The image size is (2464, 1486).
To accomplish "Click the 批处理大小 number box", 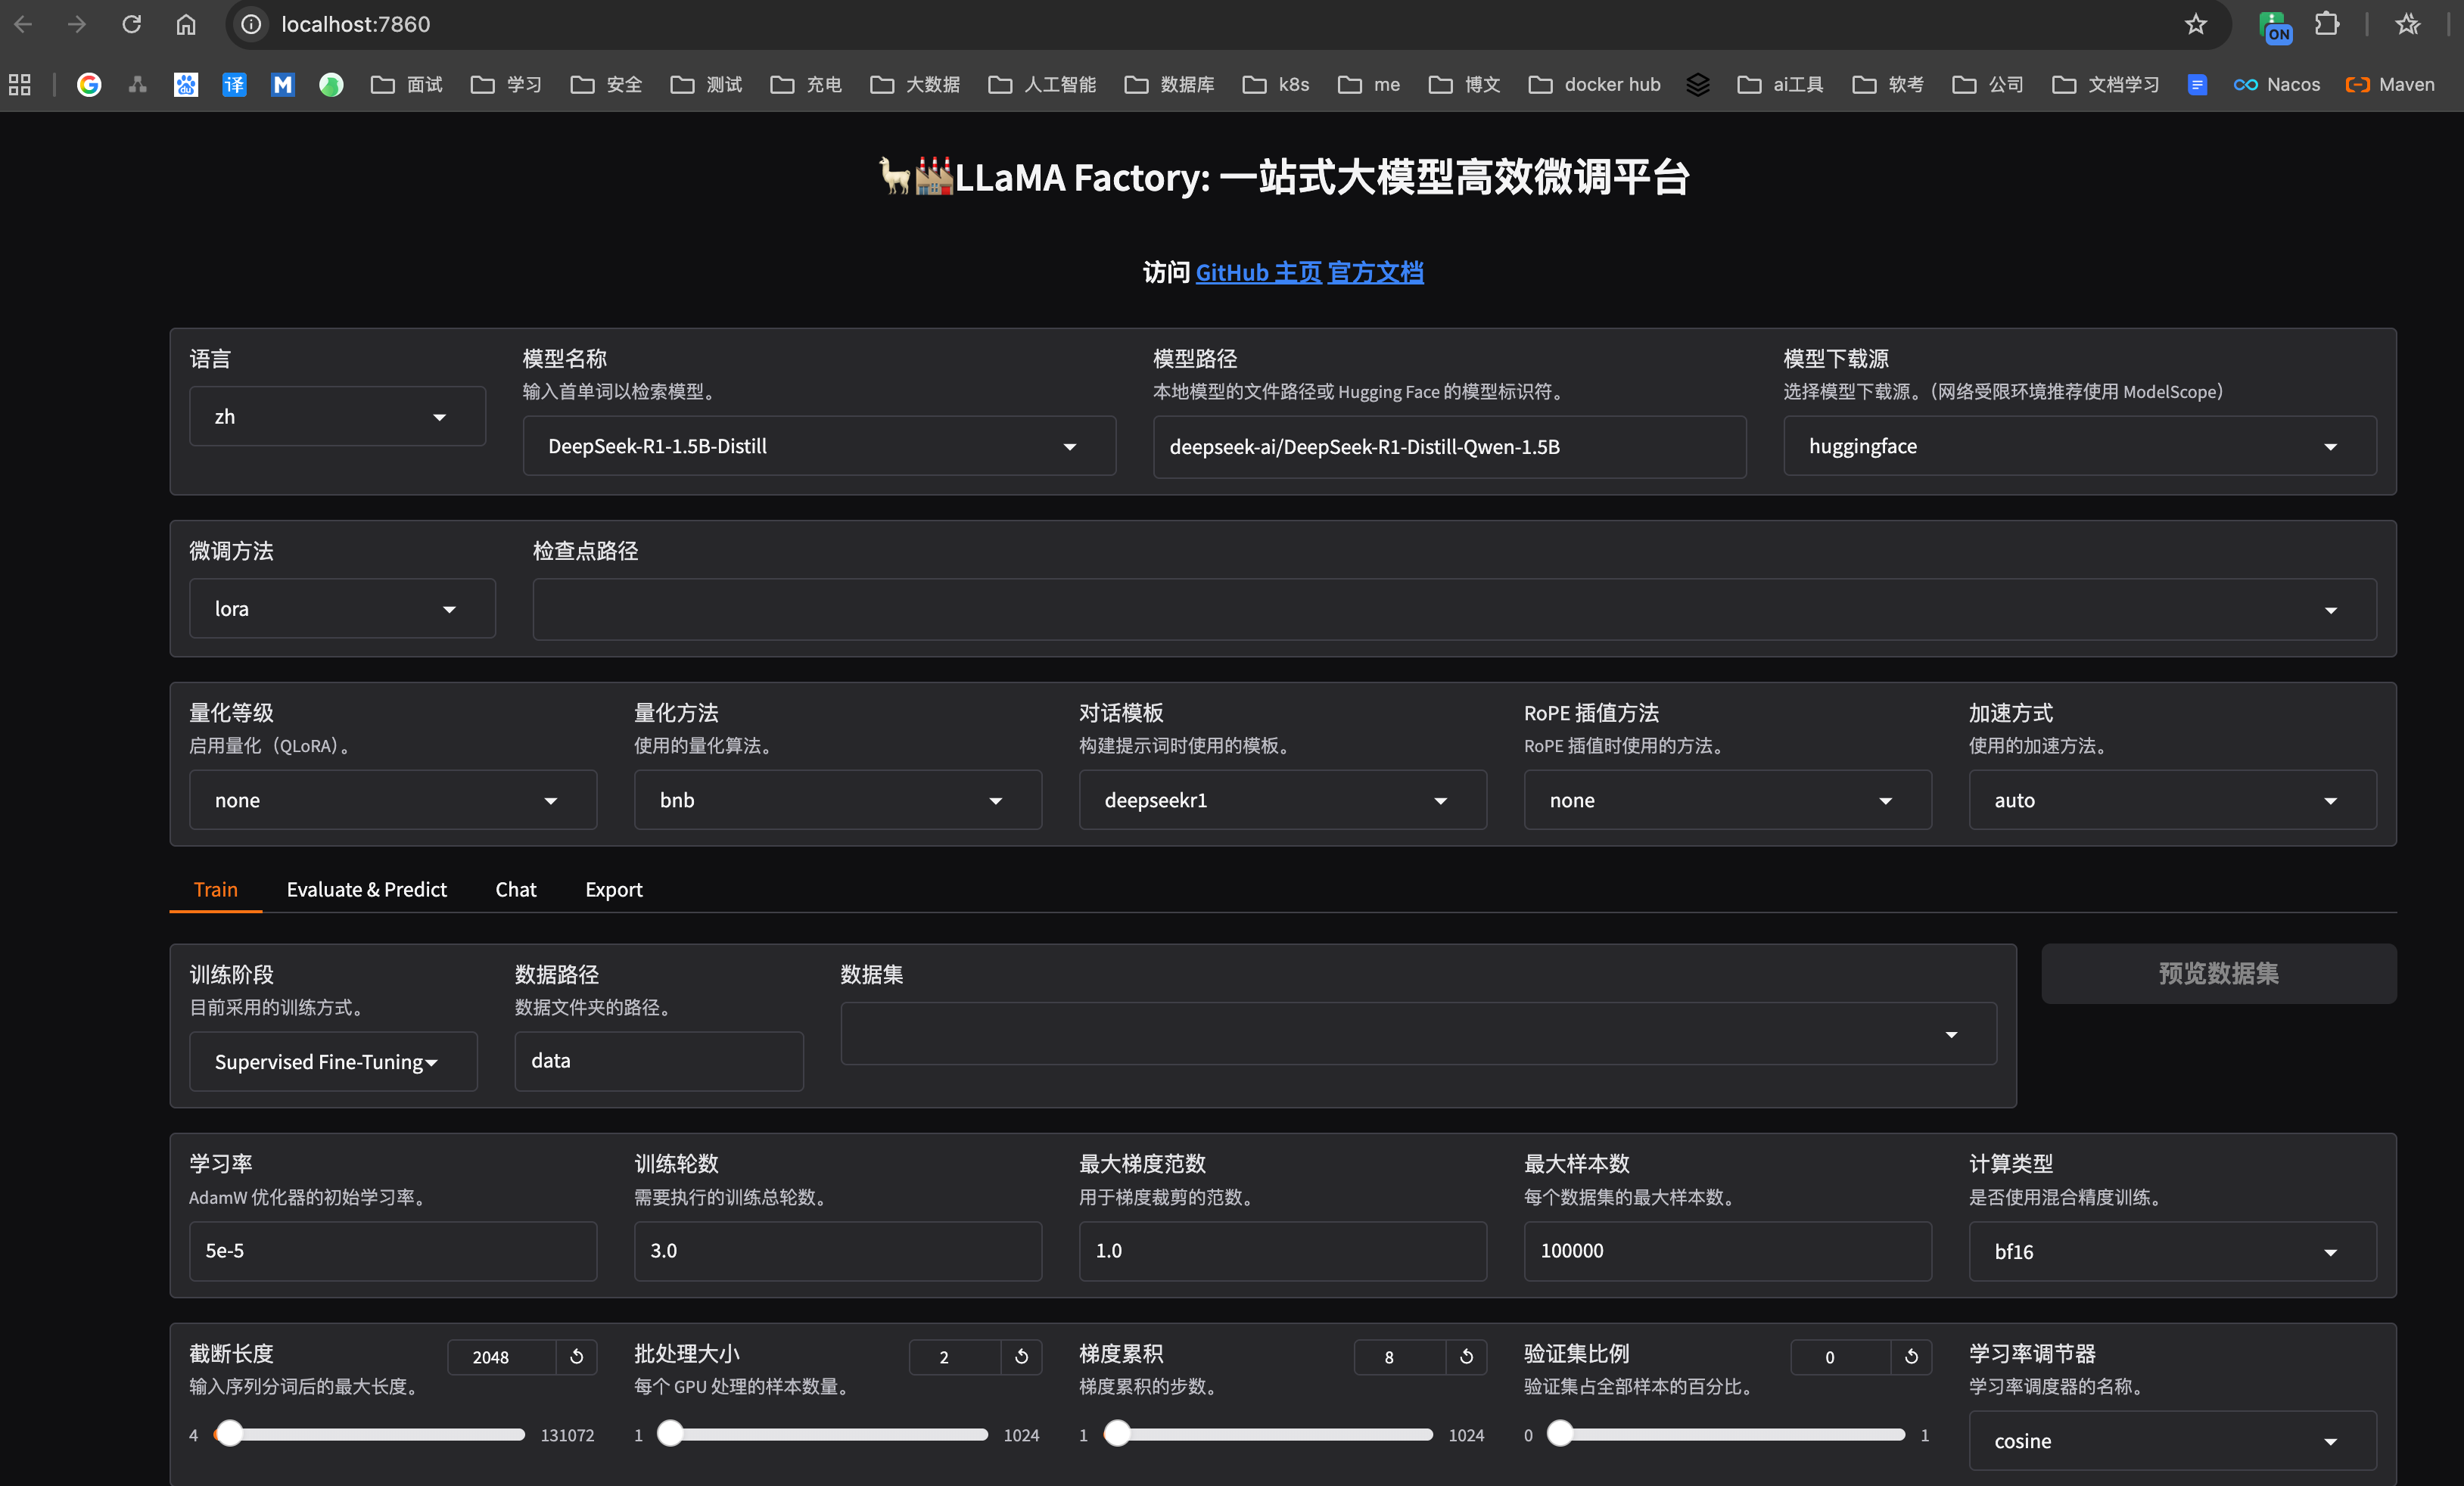I will 955,1357.
